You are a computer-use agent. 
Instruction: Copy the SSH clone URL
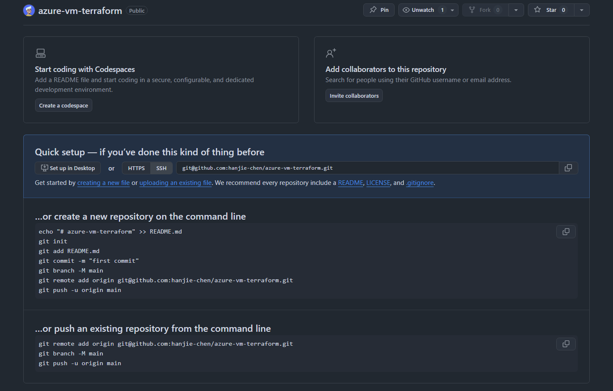(x=568, y=168)
